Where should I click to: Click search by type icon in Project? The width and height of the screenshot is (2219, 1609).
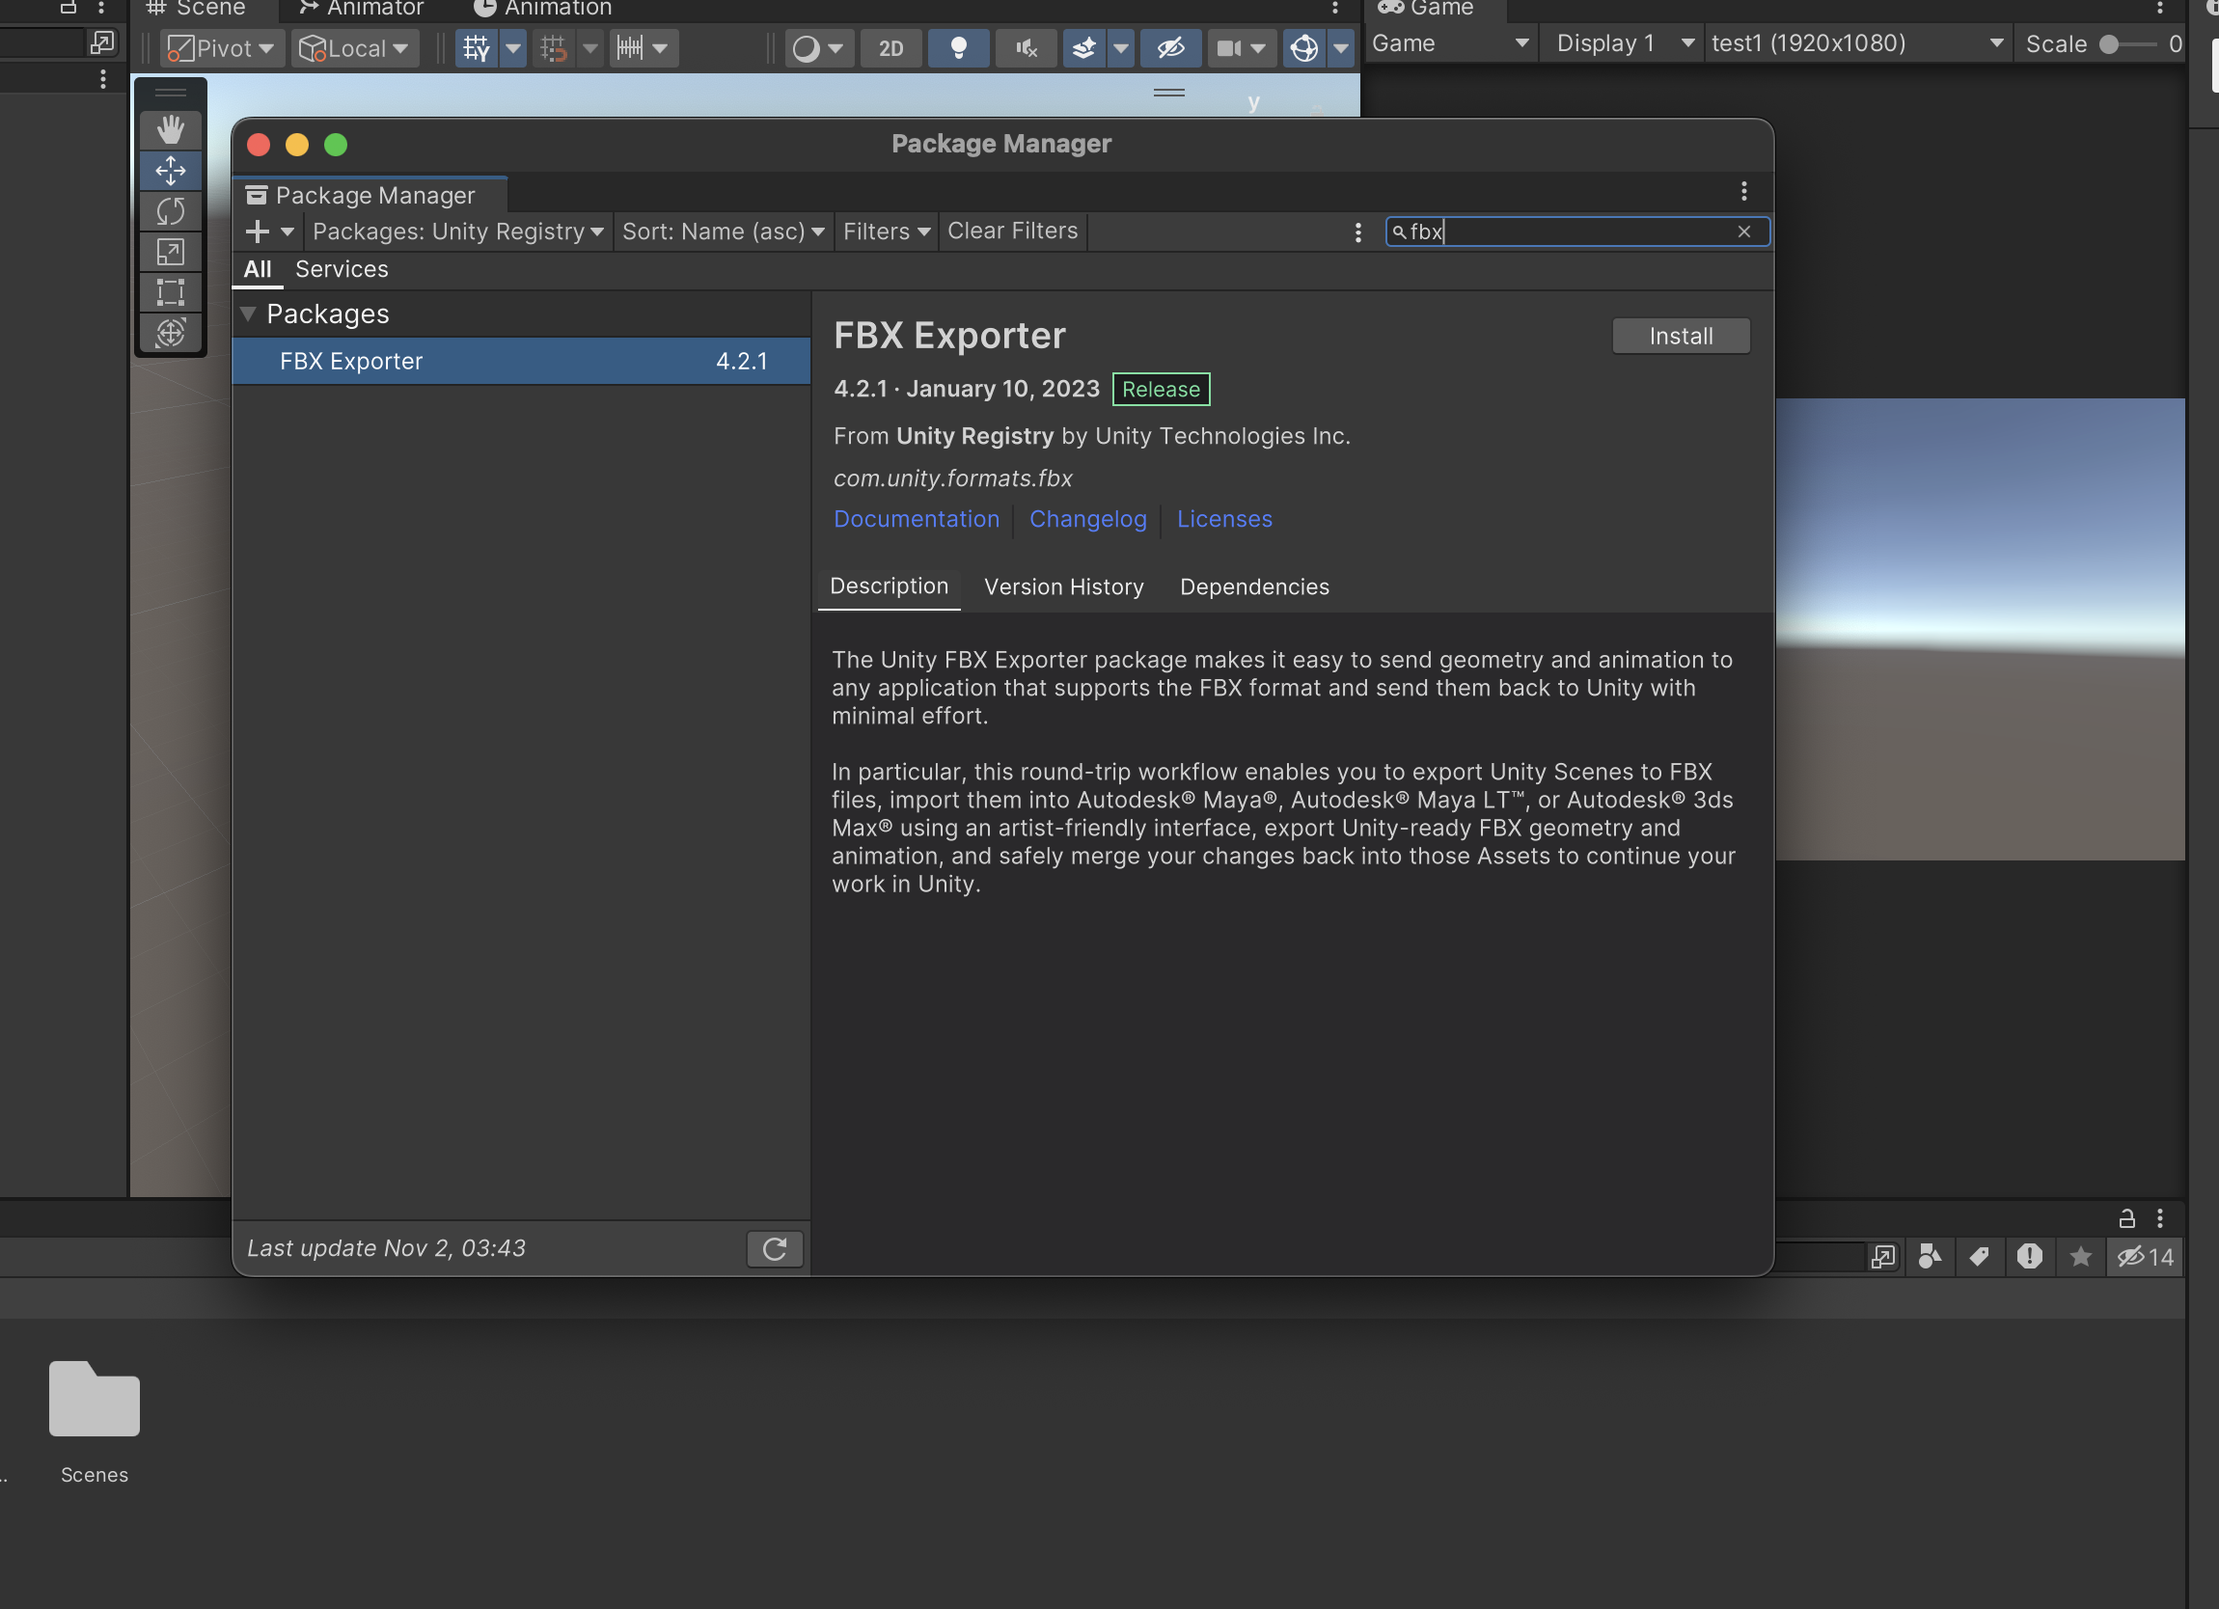pyautogui.click(x=1930, y=1256)
